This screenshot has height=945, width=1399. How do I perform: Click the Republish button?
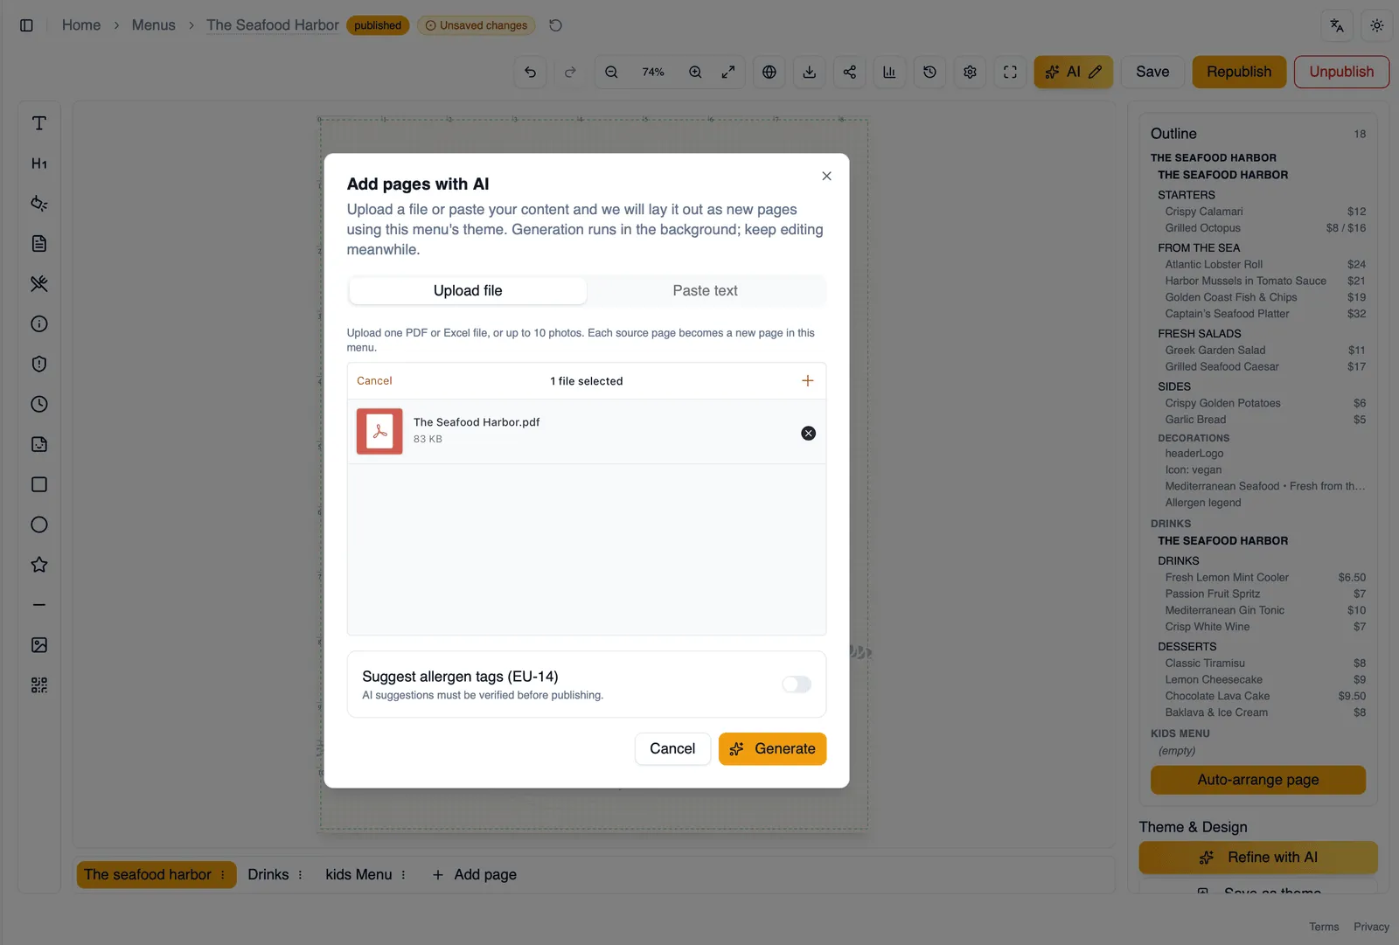[1239, 72]
